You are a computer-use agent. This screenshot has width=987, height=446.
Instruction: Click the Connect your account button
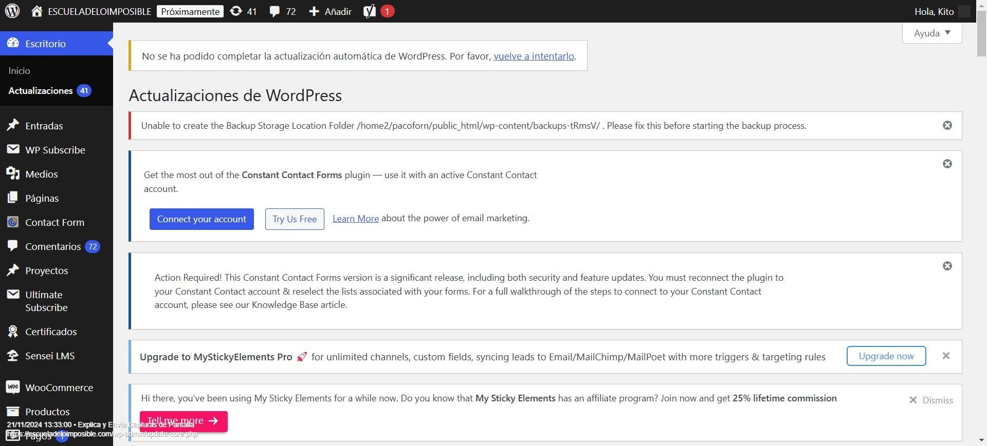point(202,219)
